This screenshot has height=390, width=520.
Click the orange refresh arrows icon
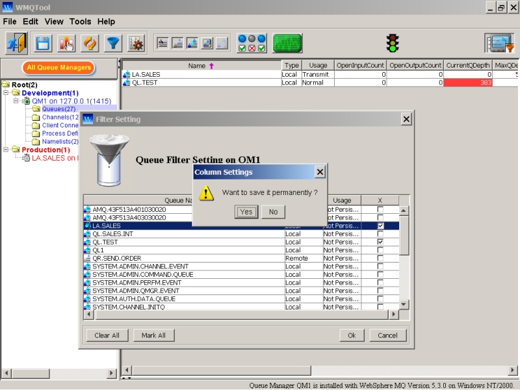[90, 44]
